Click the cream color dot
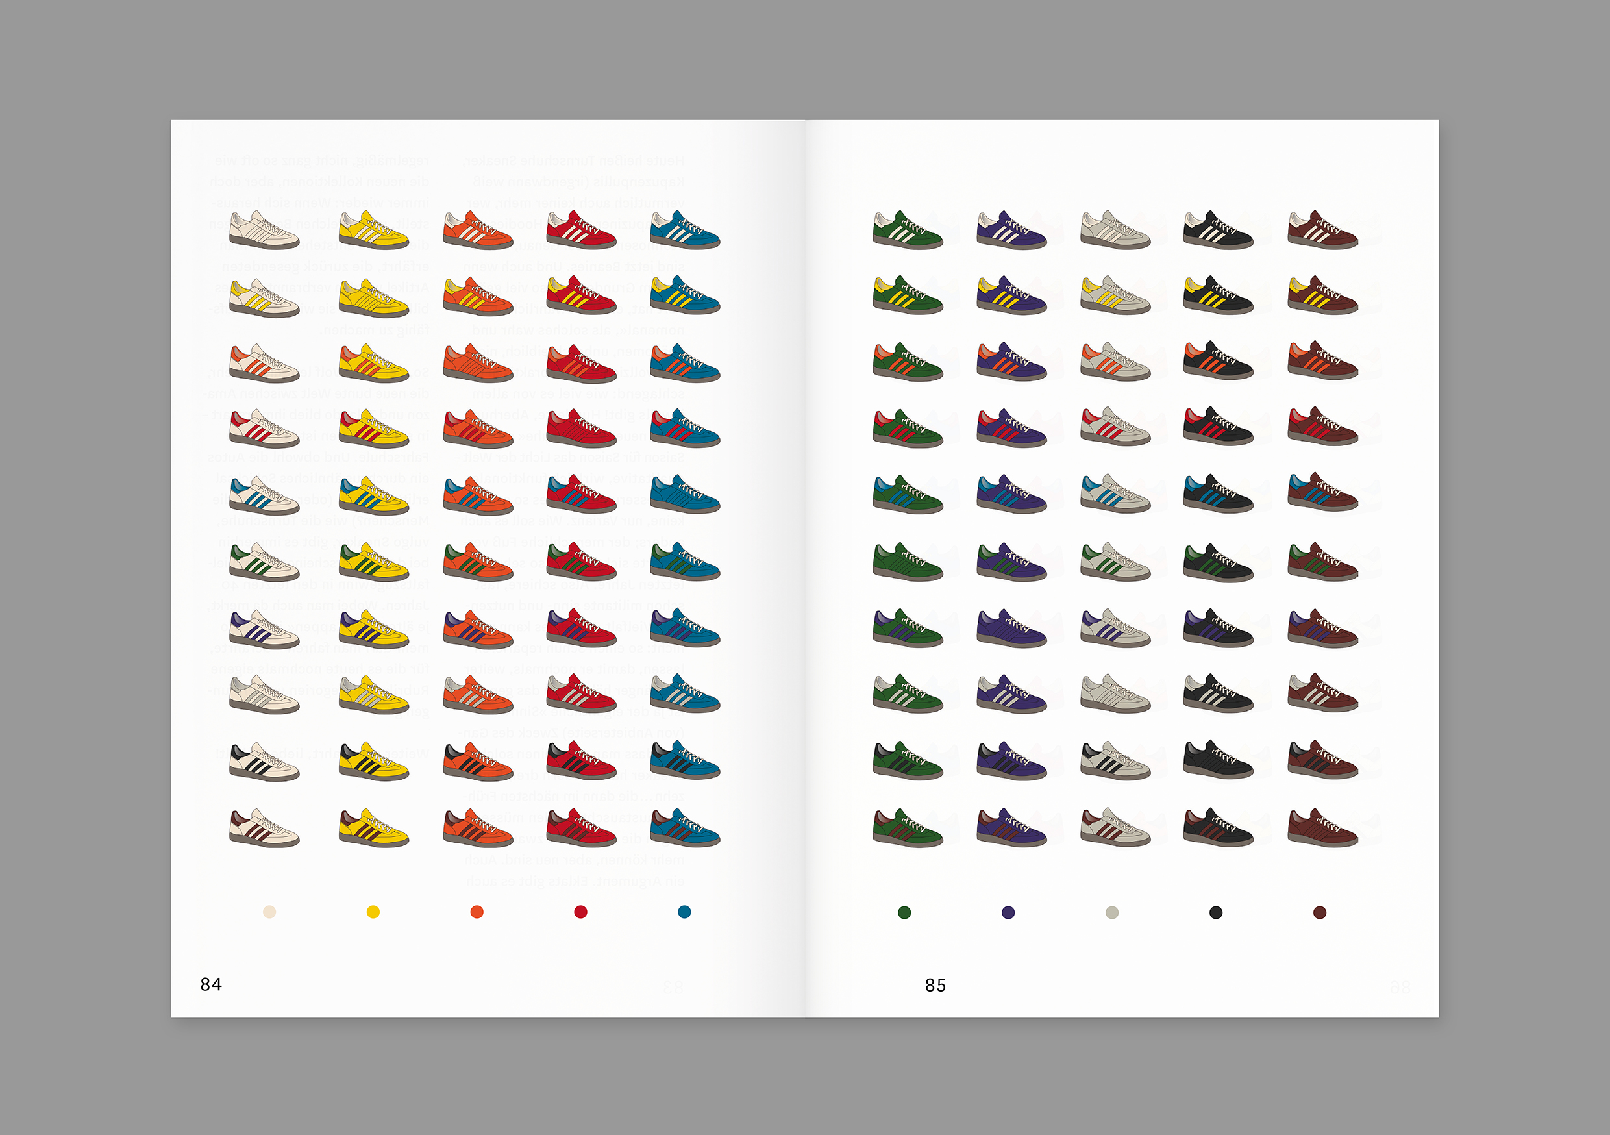Viewport: 1610px width, 1135px height. [x=269, y=912]
